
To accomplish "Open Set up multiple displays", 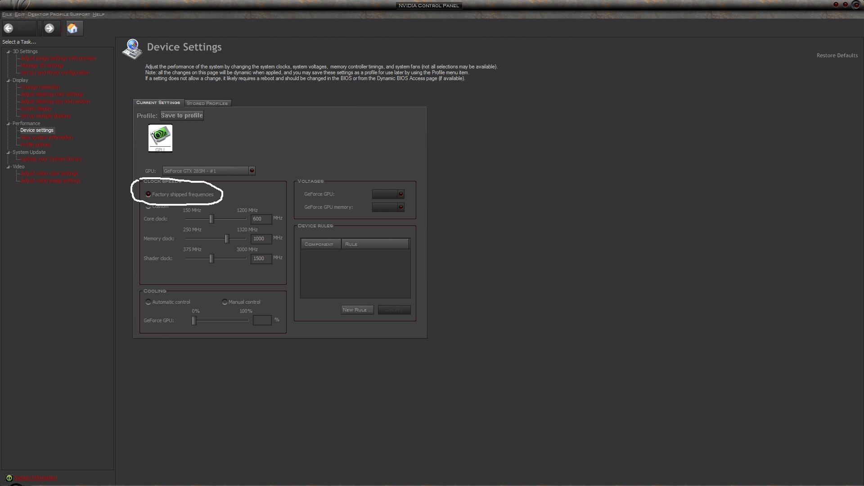I will 46,116.
